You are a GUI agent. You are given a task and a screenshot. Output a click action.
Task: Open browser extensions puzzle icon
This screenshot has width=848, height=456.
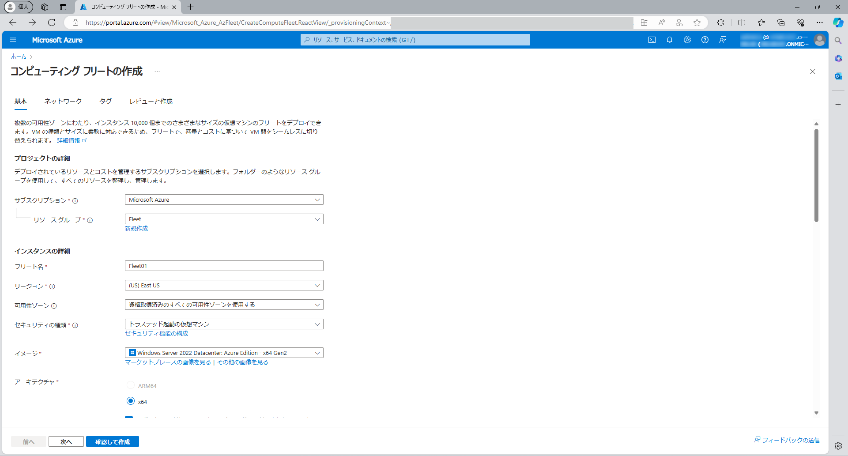coord(720,23)
